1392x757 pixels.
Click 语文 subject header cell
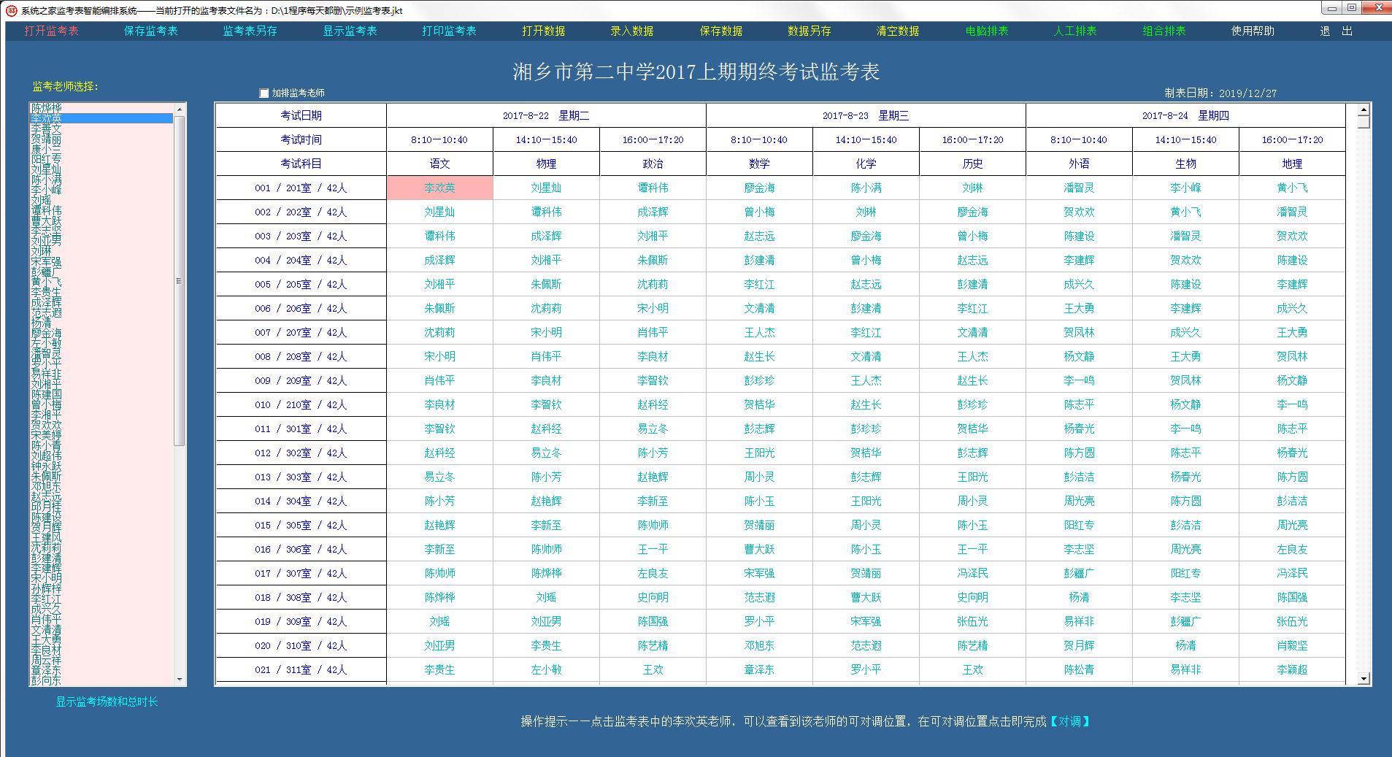click(x=439, y=164)
